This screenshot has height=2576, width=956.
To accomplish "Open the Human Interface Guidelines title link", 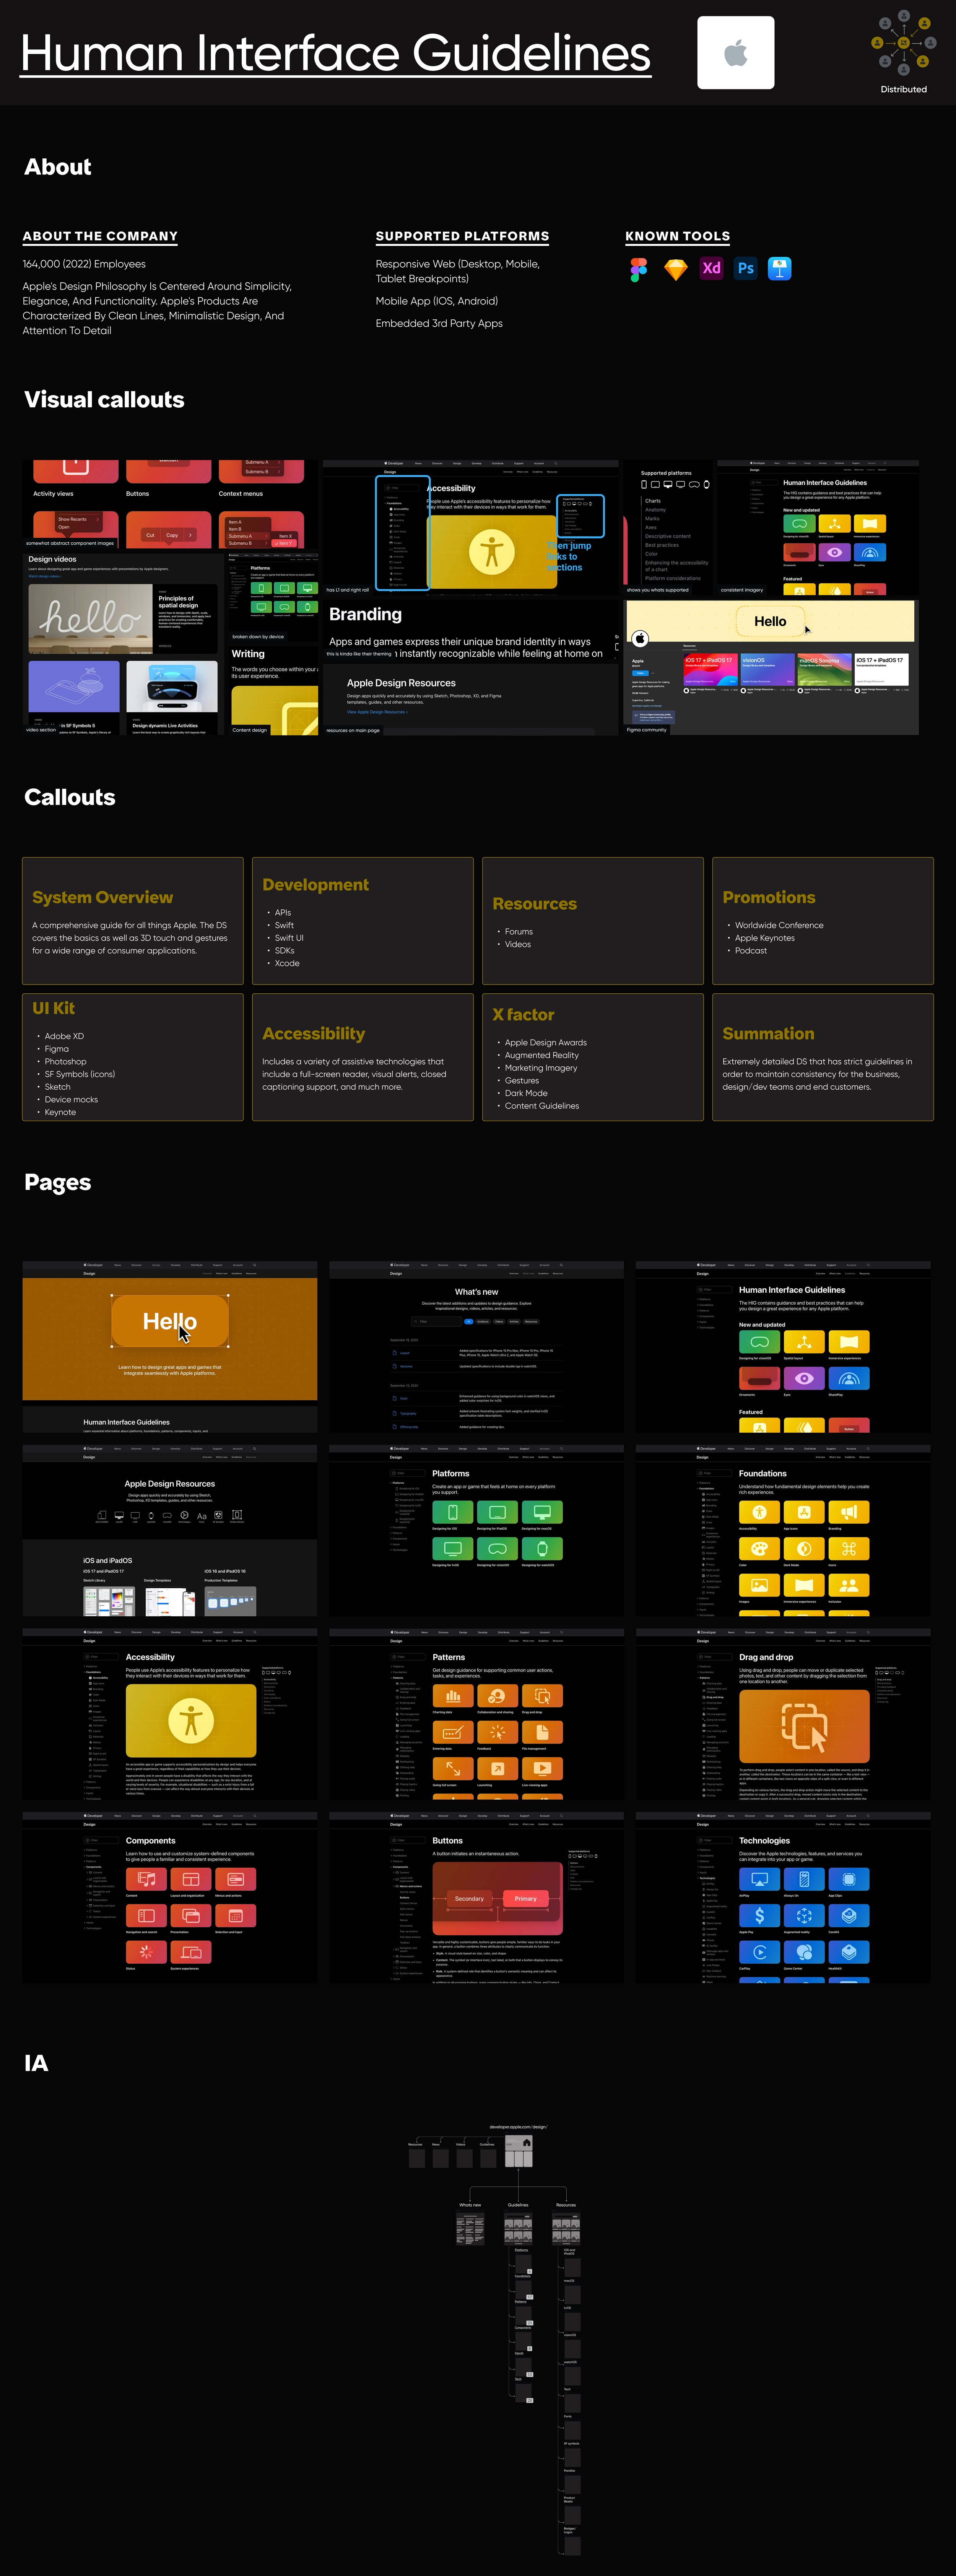I will 336,53.
